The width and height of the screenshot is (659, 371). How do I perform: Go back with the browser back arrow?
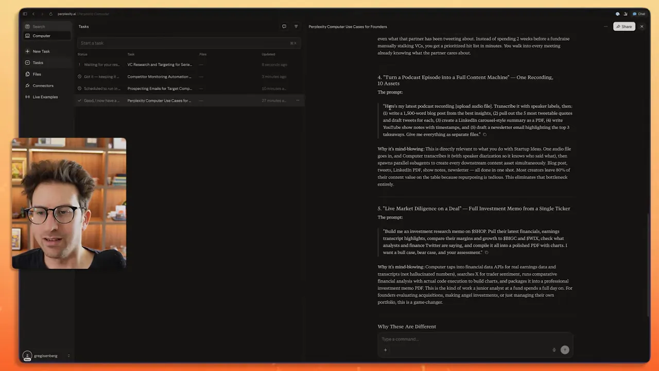point(33,14)
